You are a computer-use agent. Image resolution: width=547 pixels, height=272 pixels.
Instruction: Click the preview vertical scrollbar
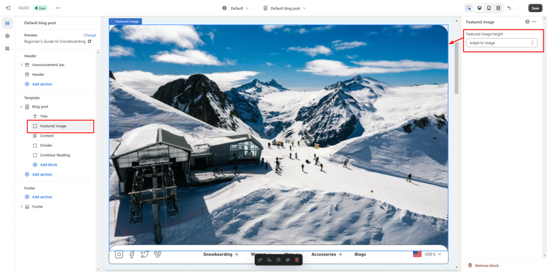[456, 69]
